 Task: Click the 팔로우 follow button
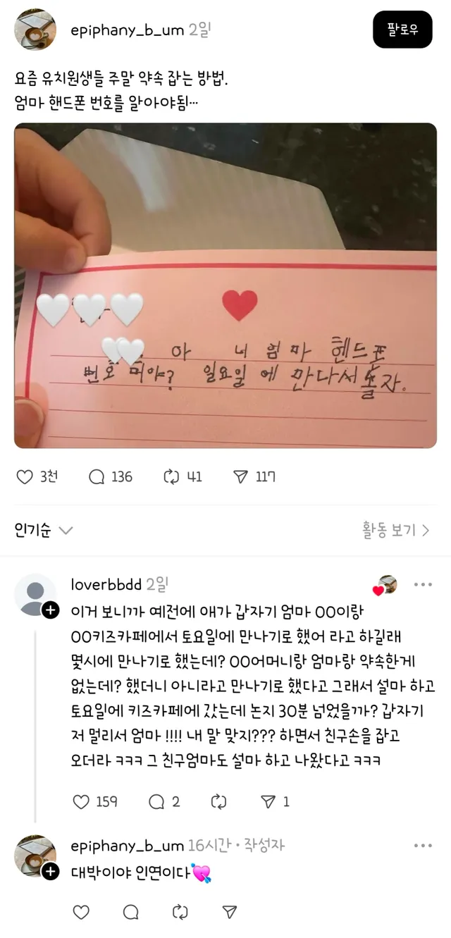[402, 30]
